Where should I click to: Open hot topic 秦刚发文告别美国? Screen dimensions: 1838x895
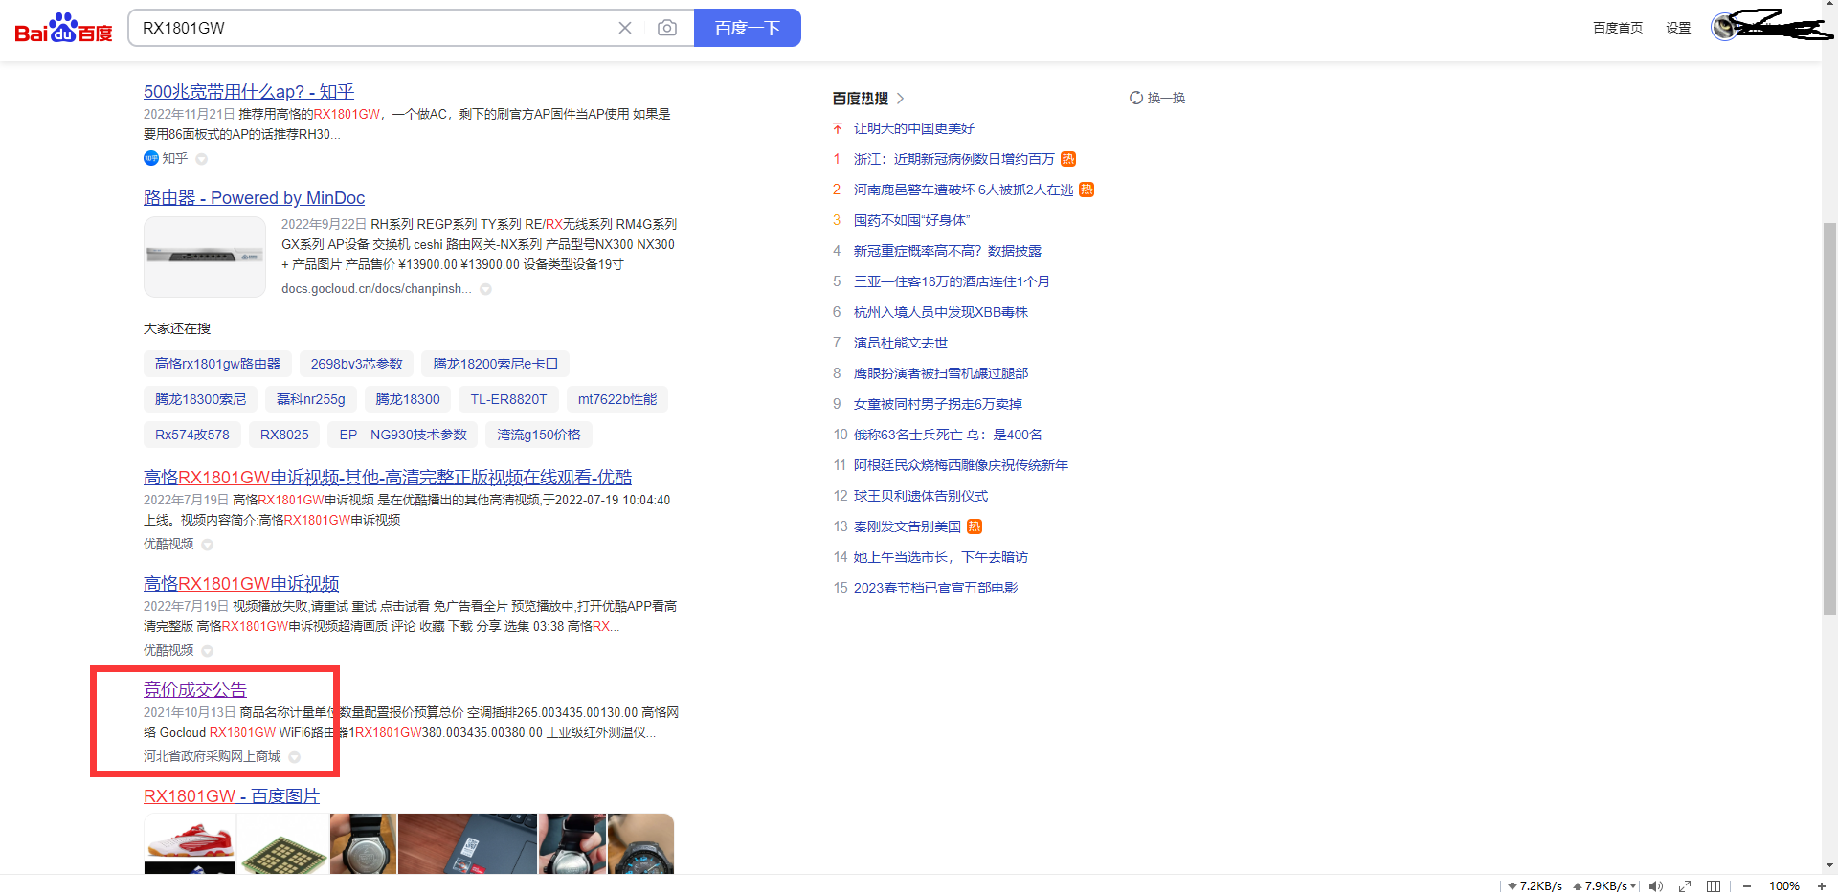coord(908,526)
